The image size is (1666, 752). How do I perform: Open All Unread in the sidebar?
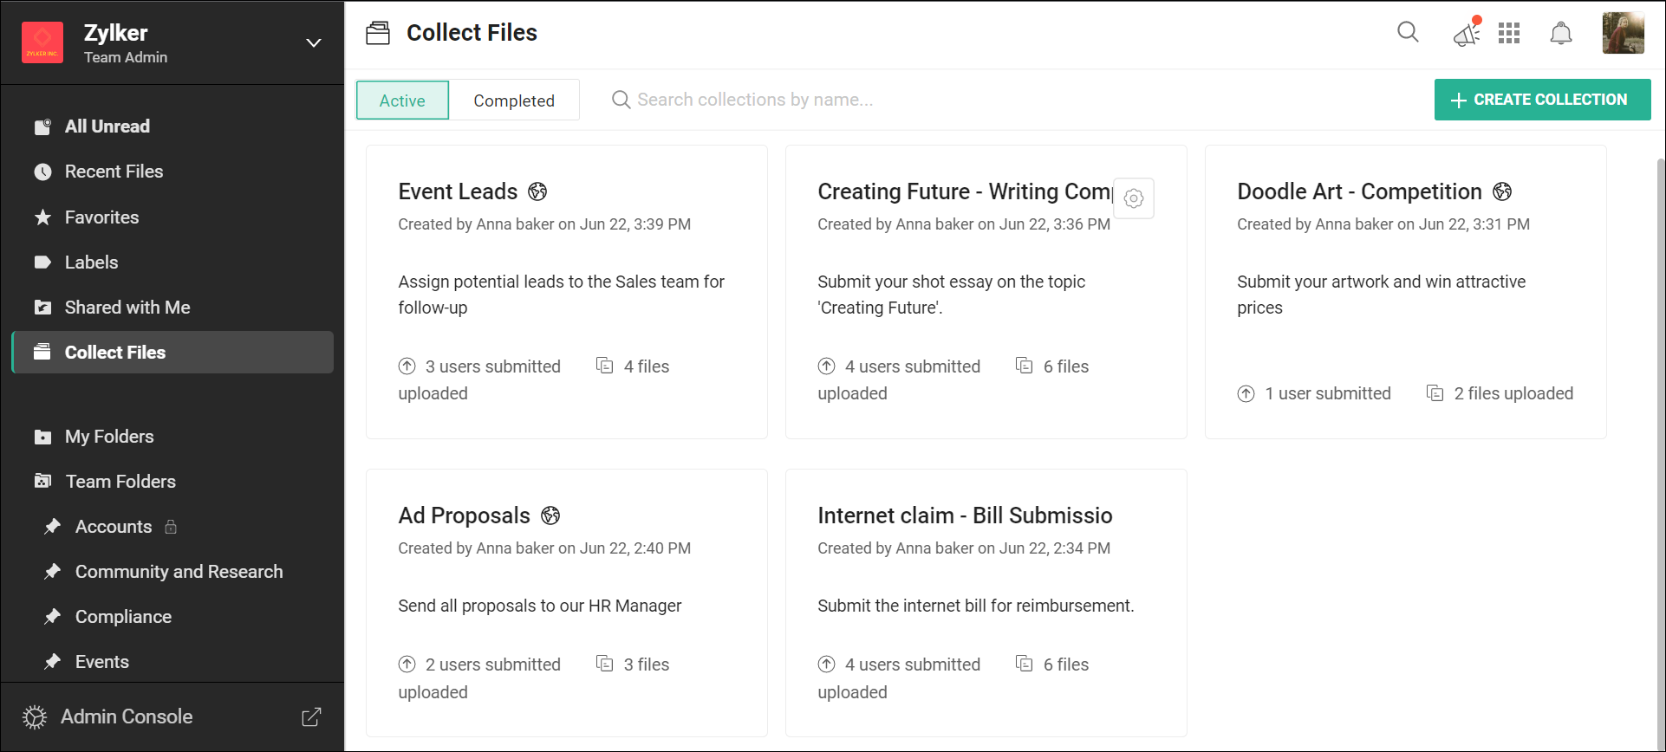coord(107,126)
